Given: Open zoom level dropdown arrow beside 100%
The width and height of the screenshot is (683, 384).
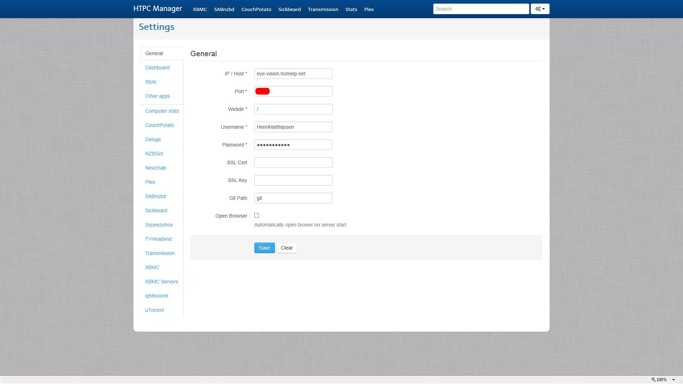Looking at the screenshot, I should point(673,380).
